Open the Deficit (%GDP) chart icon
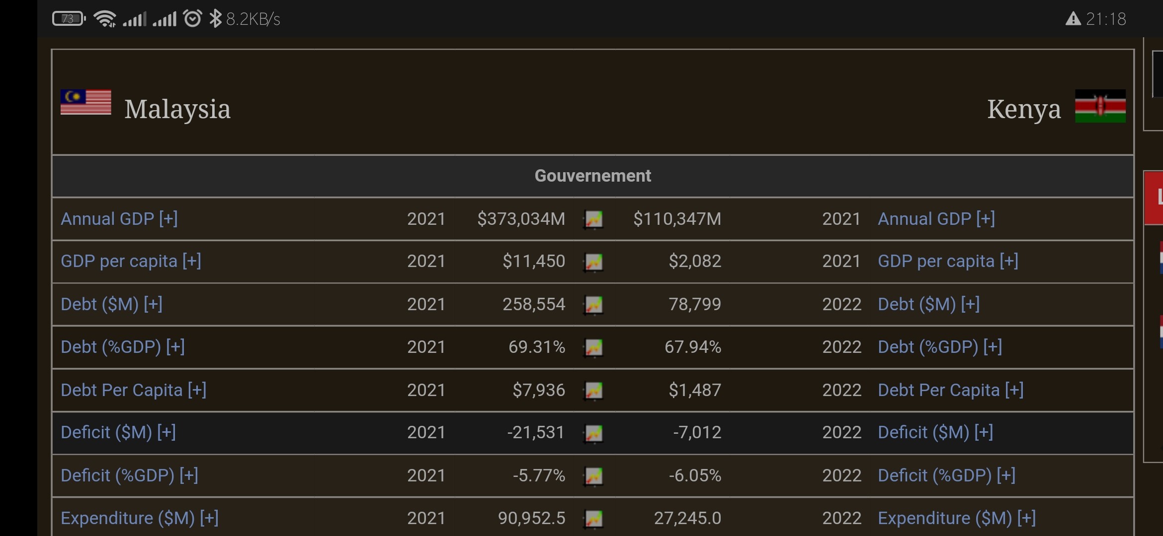1163x536 pixels. pos(593,475)
